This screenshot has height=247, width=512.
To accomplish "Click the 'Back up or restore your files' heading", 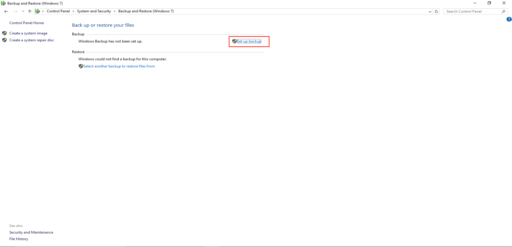I will (x=103, y=25).
